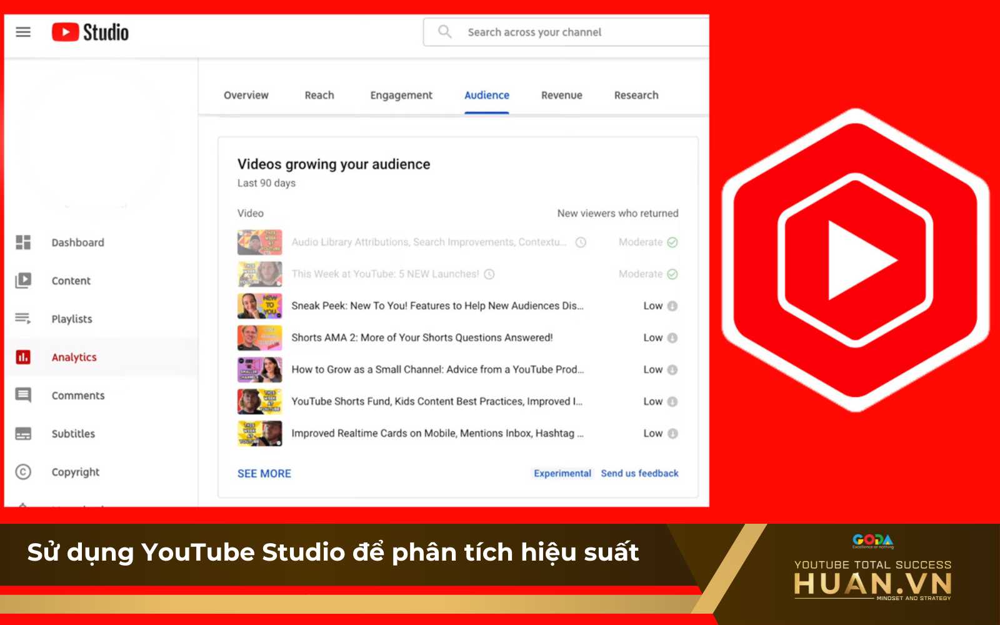Click green check icon on Audio Library row
This screenshot has width=1000, height=625.
tap(672, 242)
